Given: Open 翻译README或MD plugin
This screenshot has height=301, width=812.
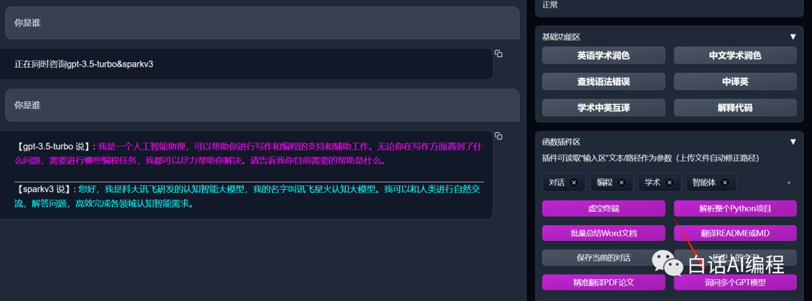Looking at the screenshot, I should [735, 233].
